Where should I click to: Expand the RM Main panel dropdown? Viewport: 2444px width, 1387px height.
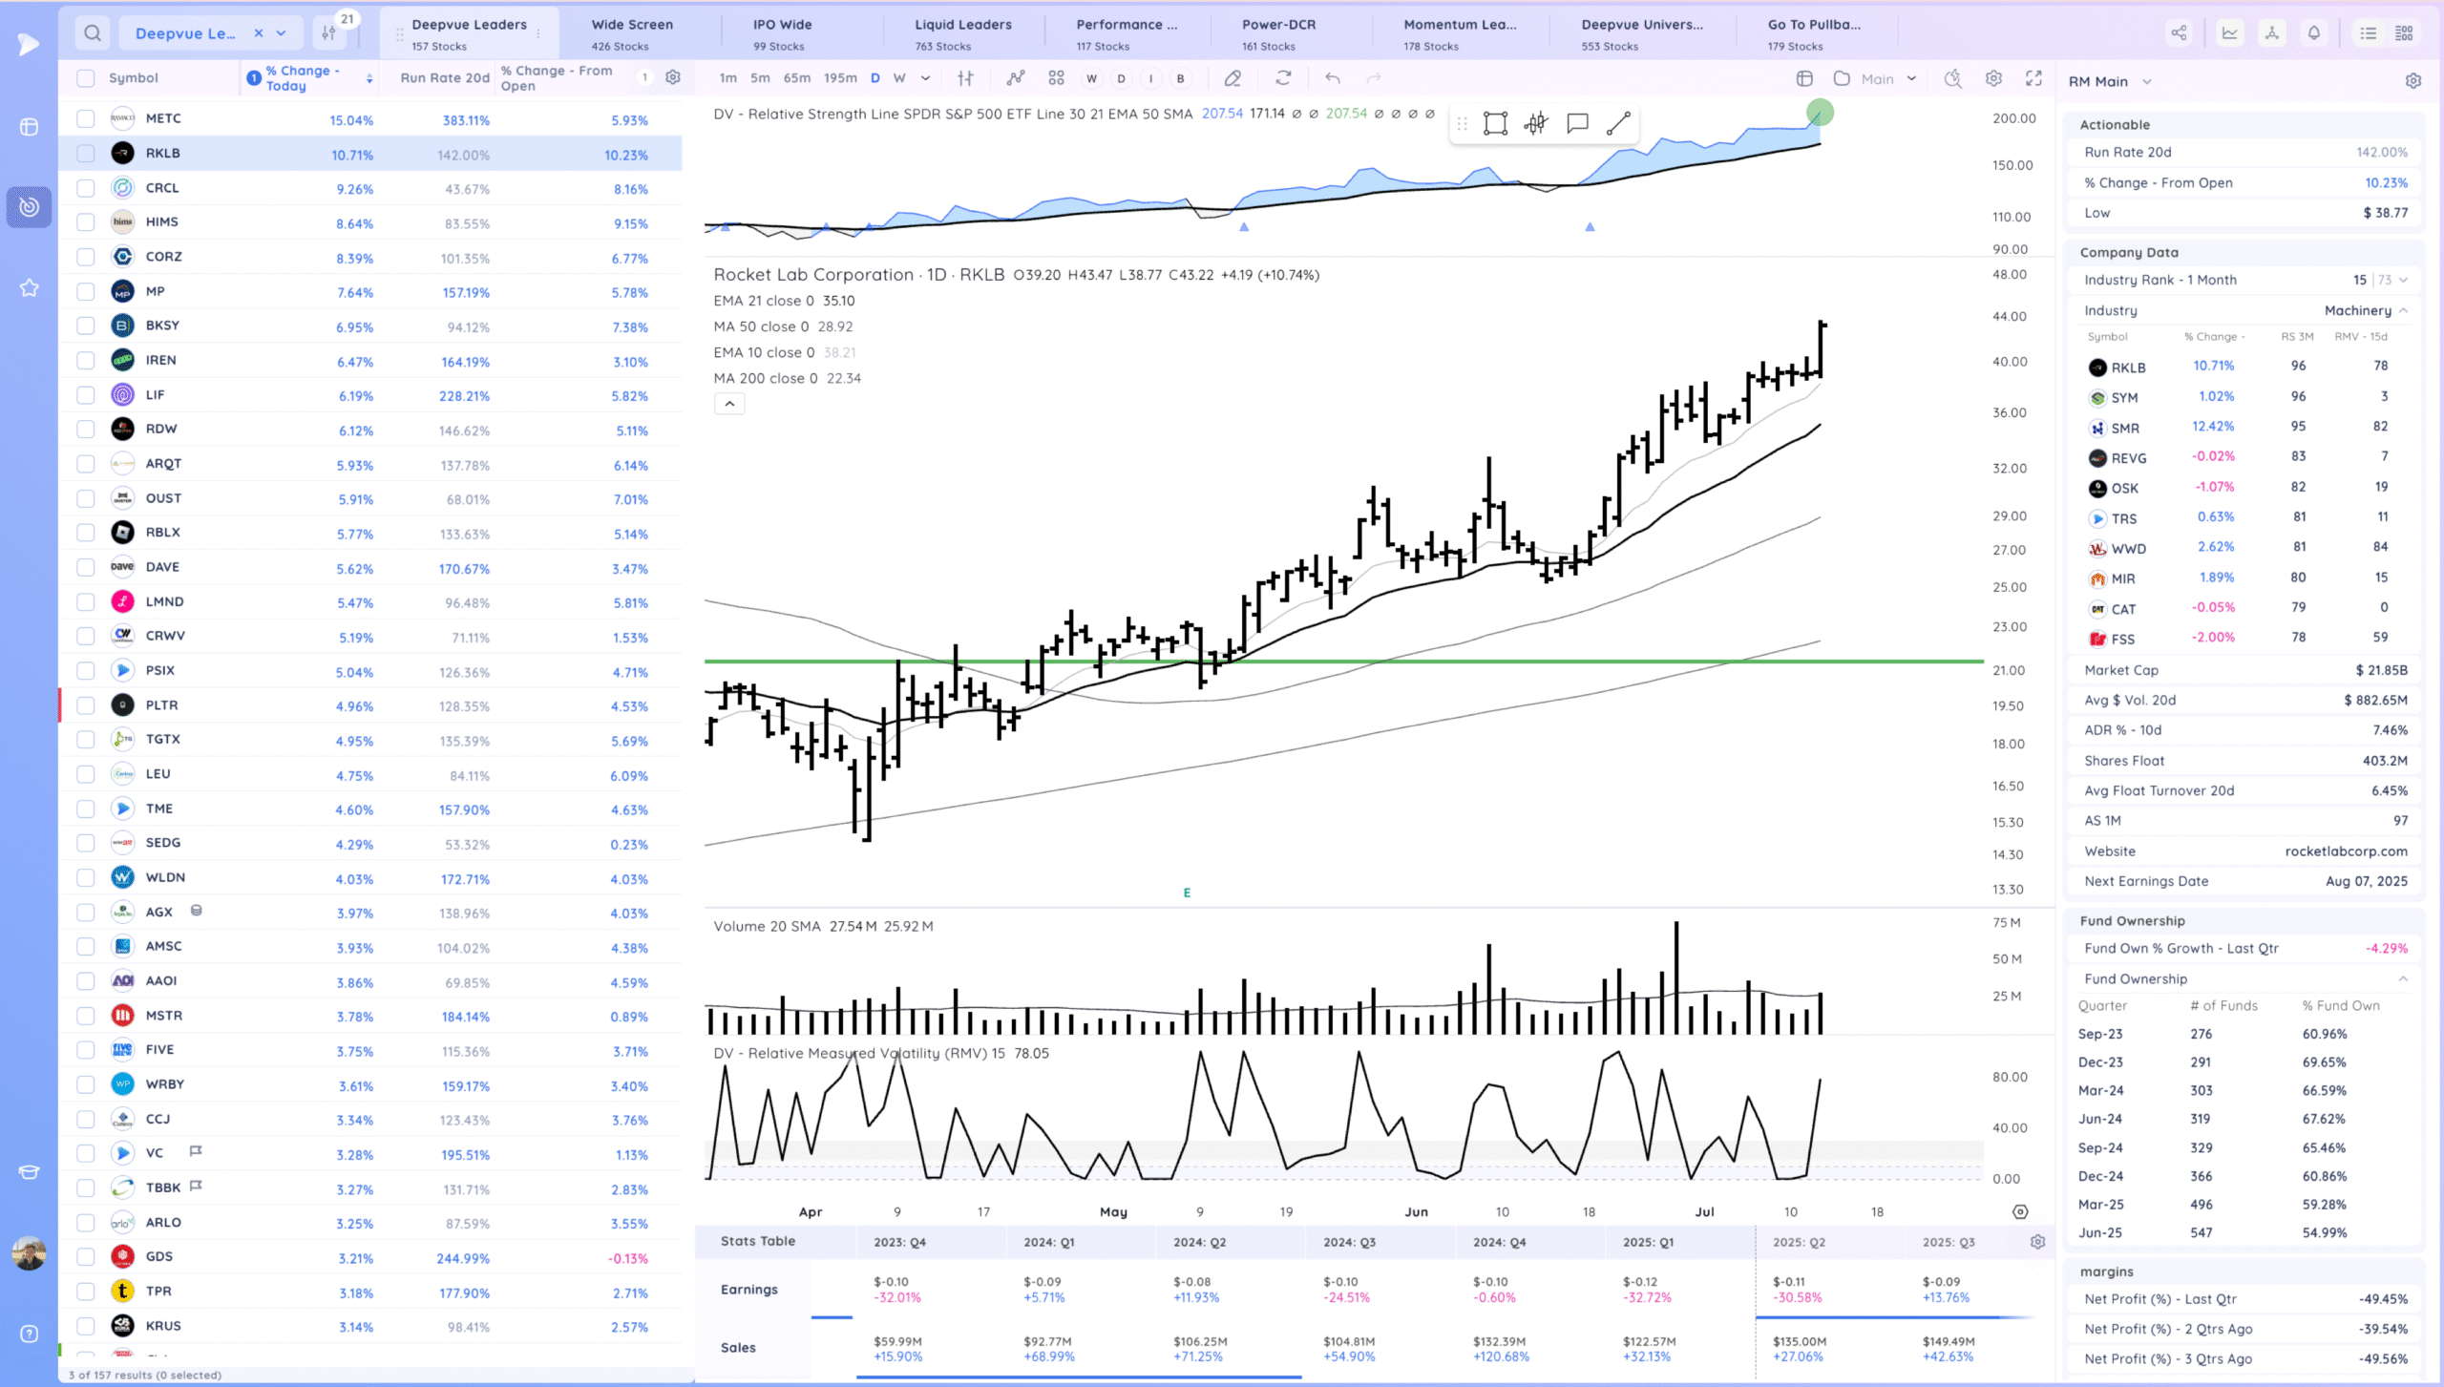[x=2147, y=82]
